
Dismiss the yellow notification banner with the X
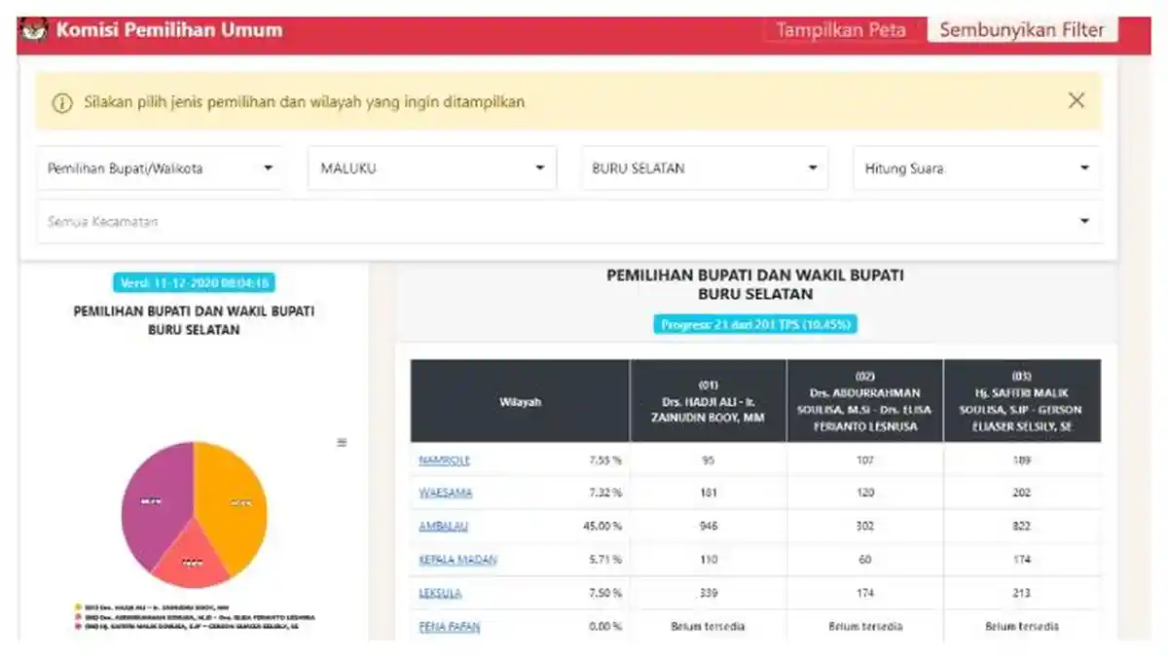coord(1076,99)
